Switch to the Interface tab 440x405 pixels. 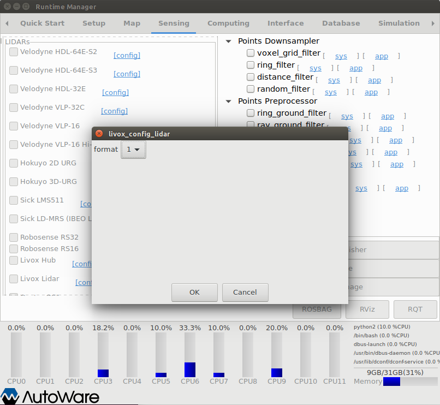point(286,23)
